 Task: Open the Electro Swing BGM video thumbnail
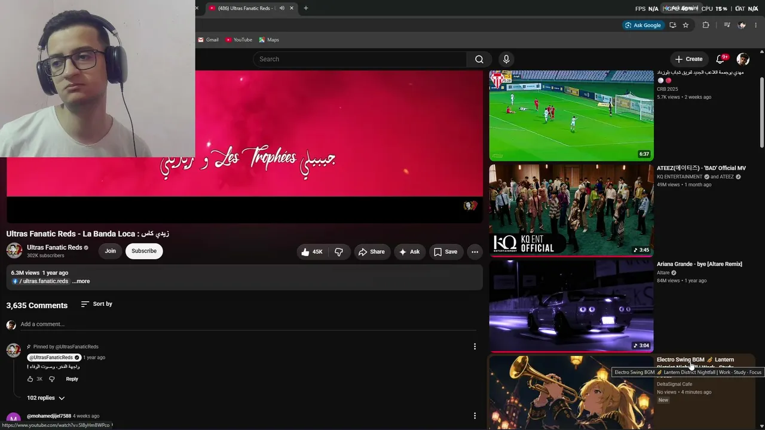pos(571,393)
